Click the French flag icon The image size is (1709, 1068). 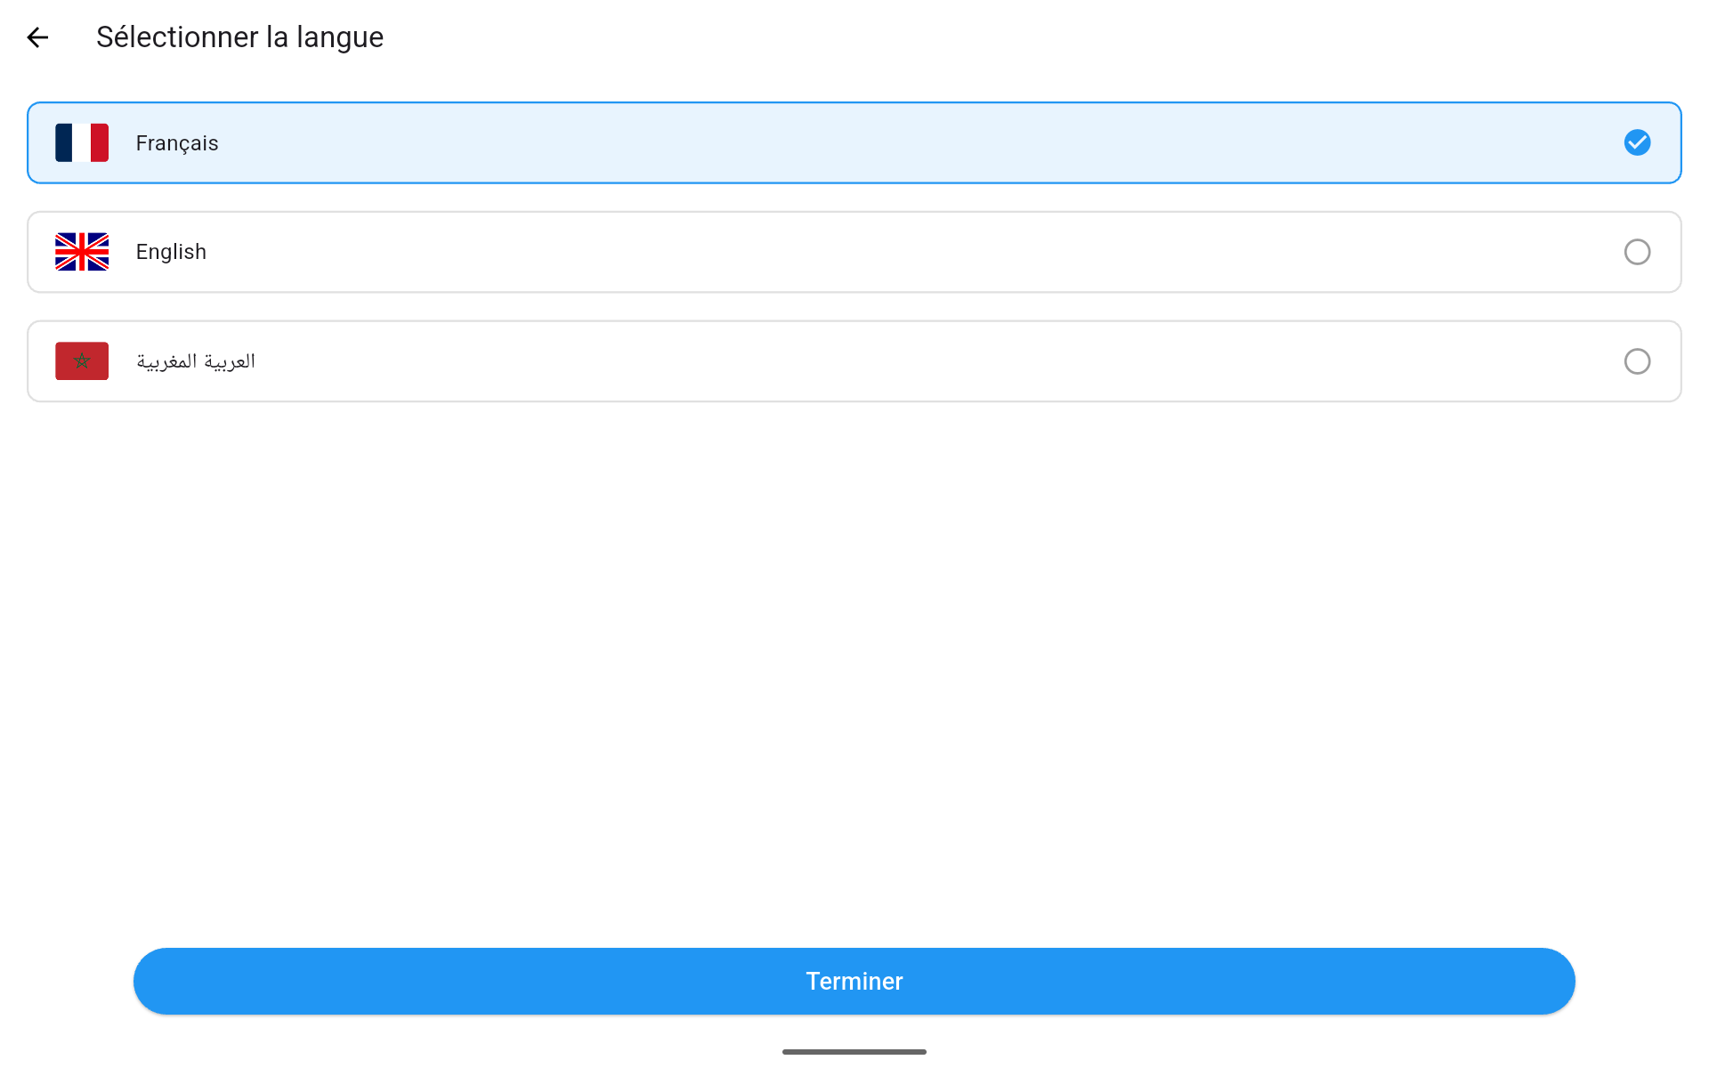click(x=81, y=142)
